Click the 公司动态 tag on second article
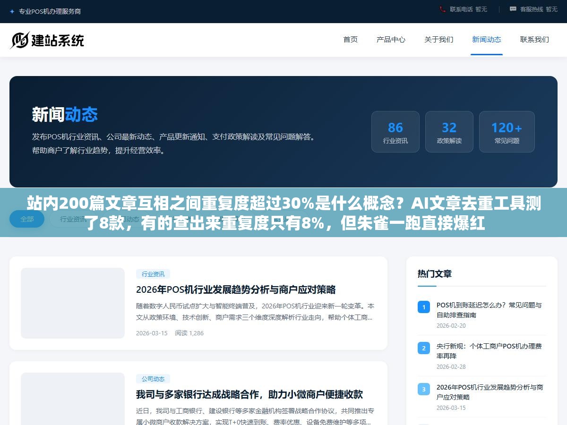567x425 pixels. click(x=153, y=379)
